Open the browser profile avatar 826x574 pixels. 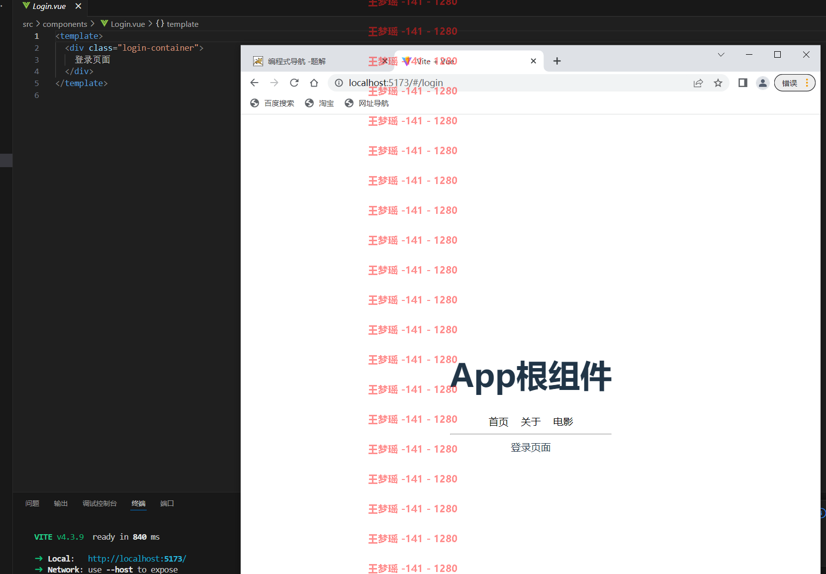click(x=763, y=83)
